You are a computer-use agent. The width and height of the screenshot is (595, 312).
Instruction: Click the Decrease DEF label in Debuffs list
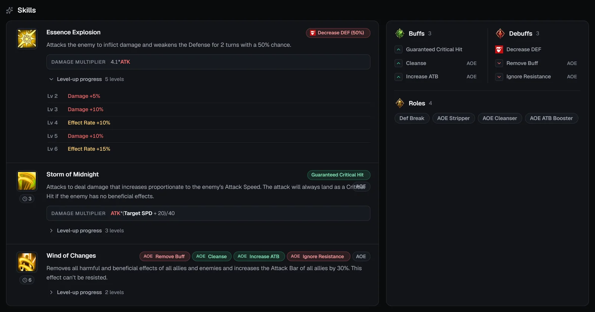[x=524, y=49]
